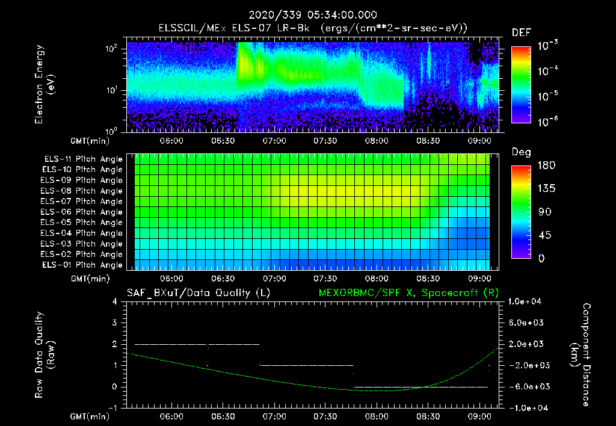This screenshot has height=426, width=616.
Task: Select the ELS-02 Pitch Angle row label
Action: coord(81,255)
